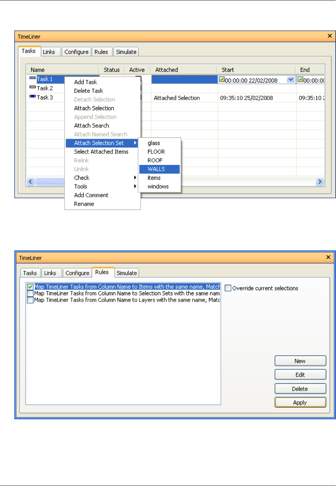
Task: Pick WALLS selection set
Action: [160, 169]
